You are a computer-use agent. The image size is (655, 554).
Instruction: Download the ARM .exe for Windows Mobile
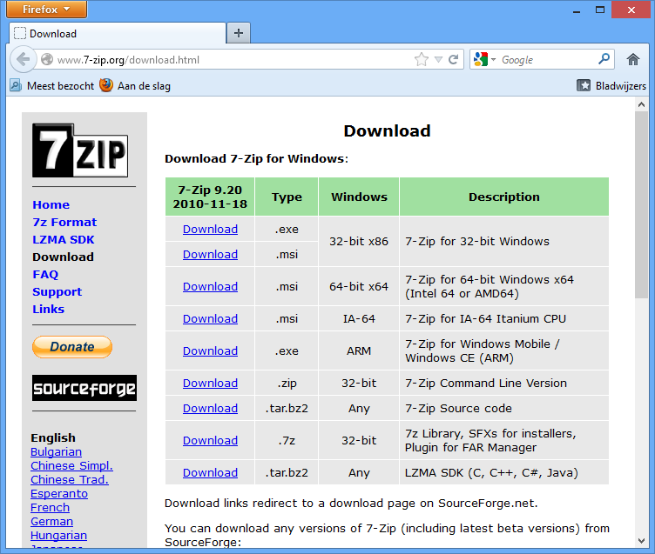pos(210,350)
